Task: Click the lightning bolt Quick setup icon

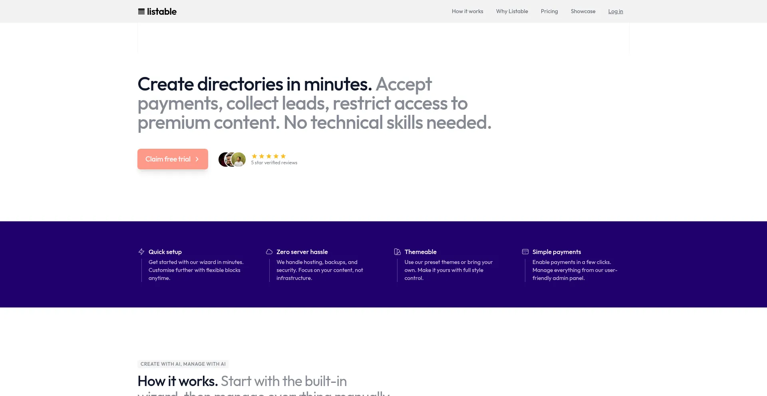Action: [141, 252]
